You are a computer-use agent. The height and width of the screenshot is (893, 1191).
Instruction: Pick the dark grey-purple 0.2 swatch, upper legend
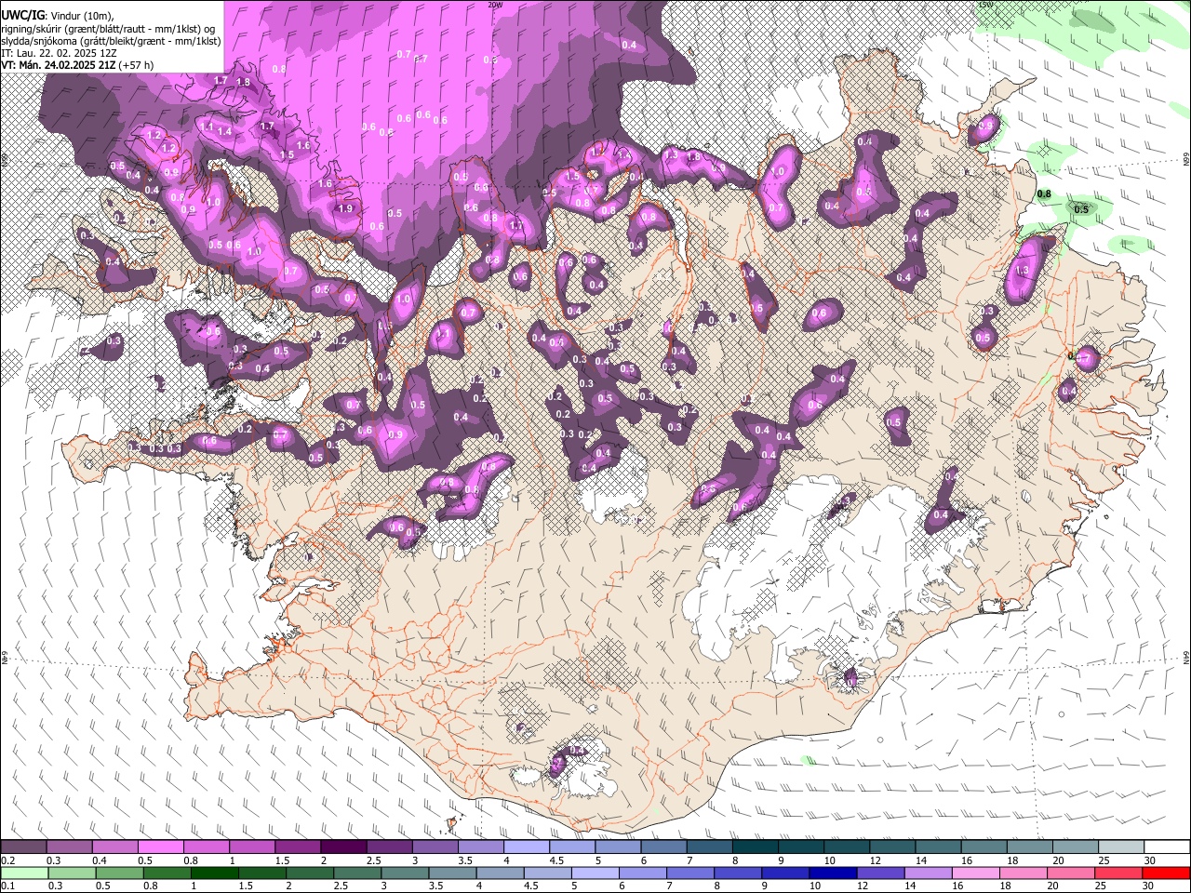tap(23, 847)
